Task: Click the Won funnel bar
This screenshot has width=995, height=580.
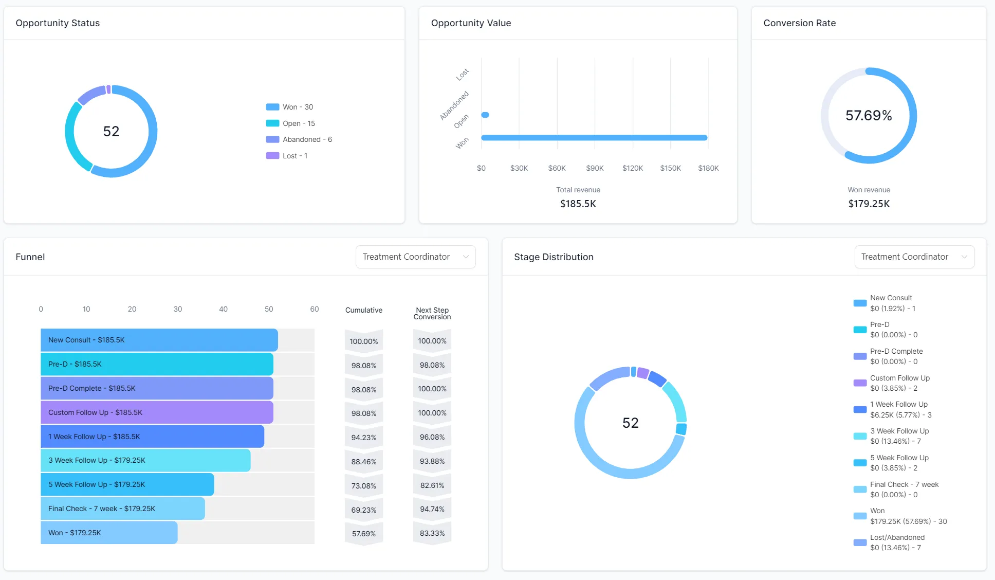Action: click(109, 533)
